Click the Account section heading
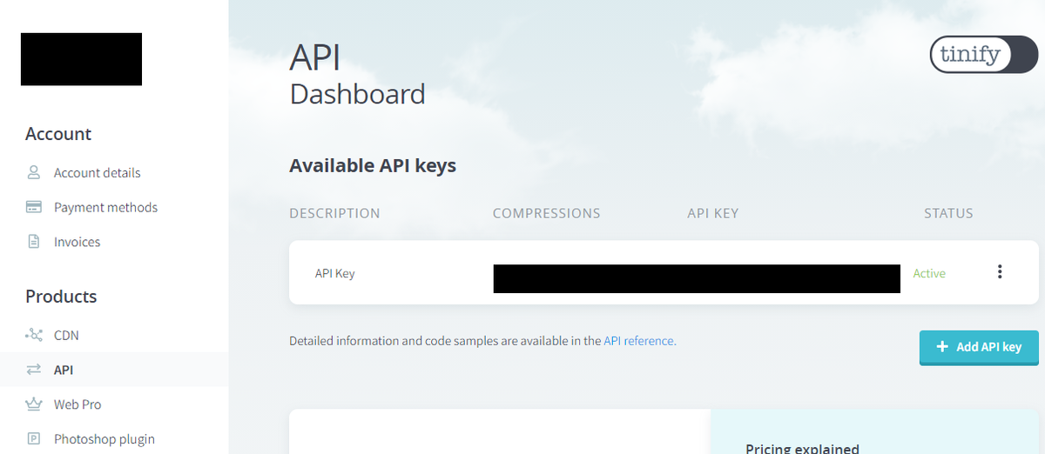The width and height of the screenshot is (1045, 454). pos(58,134)
